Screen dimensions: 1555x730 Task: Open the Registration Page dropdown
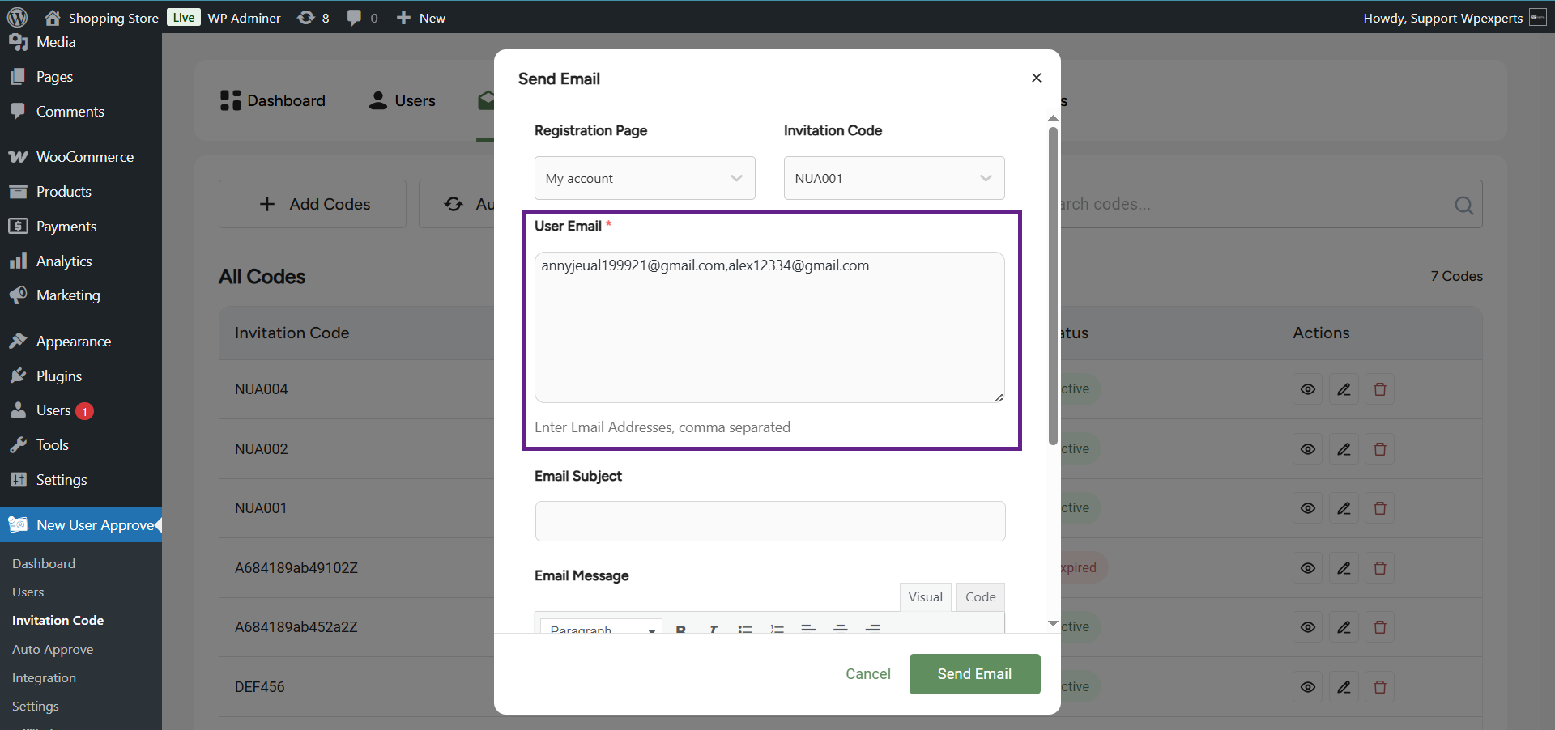pos(645,178)
